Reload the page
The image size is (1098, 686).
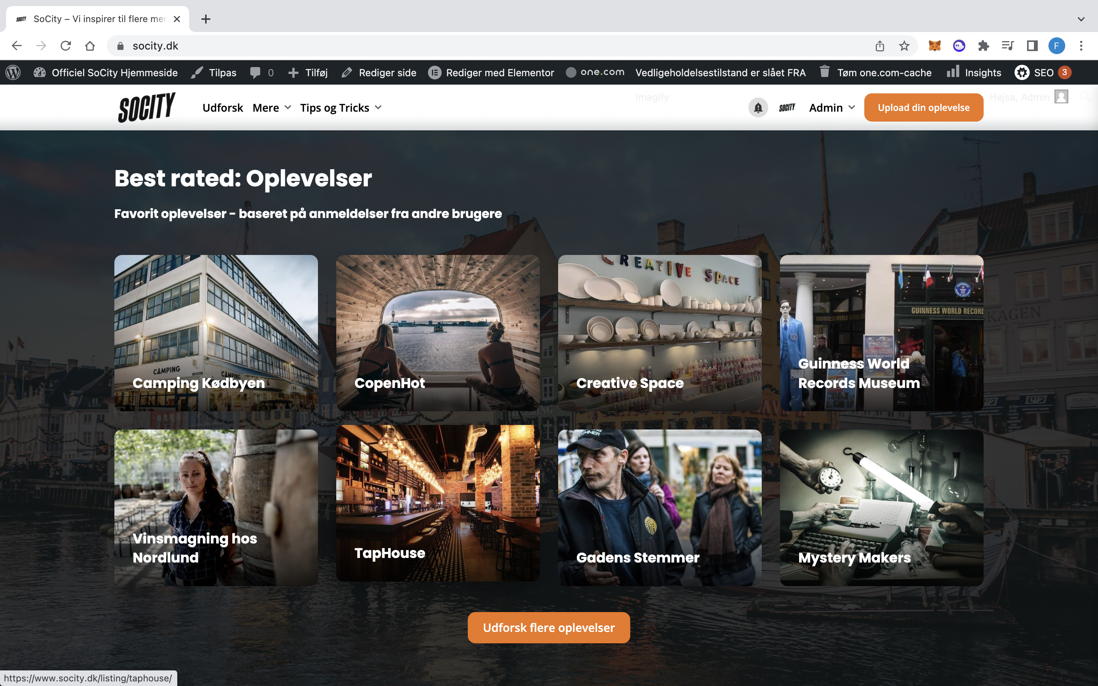66,46
